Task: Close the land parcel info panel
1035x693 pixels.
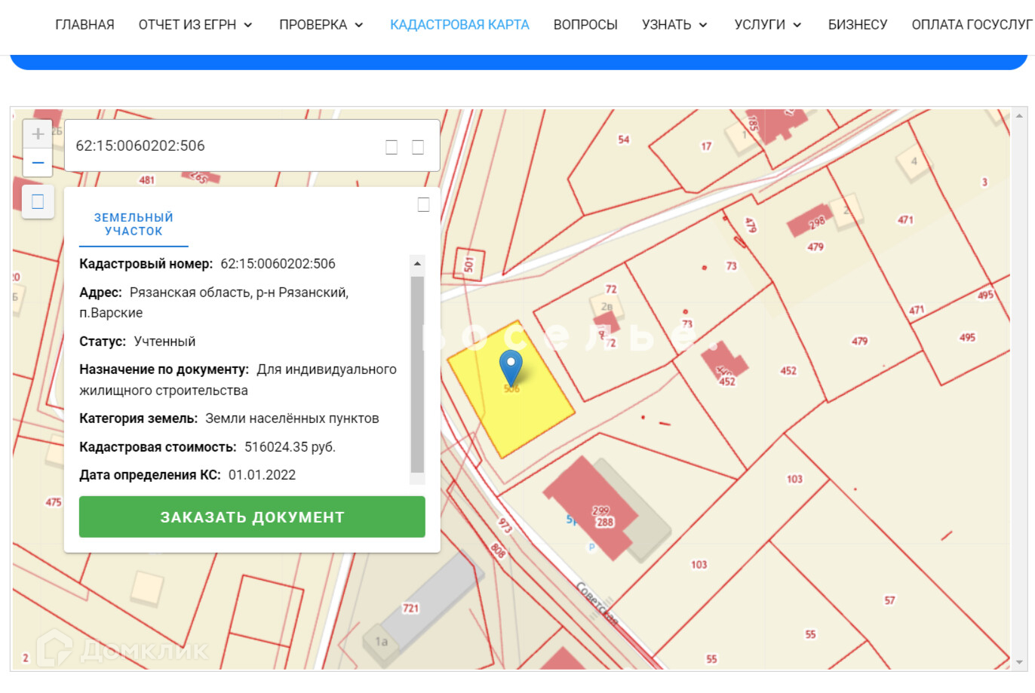Action: (x=423, y=205)
